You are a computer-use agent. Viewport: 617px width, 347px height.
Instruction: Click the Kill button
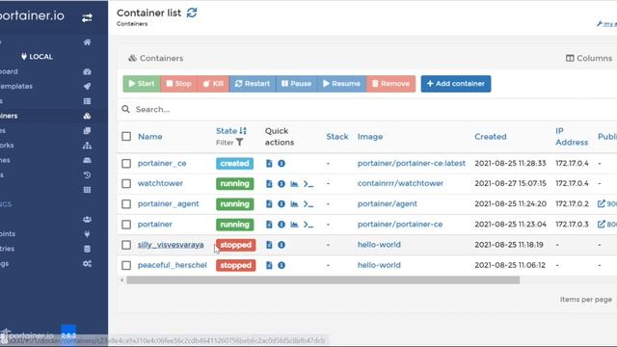pyautogui.click(x=213, y=84)
